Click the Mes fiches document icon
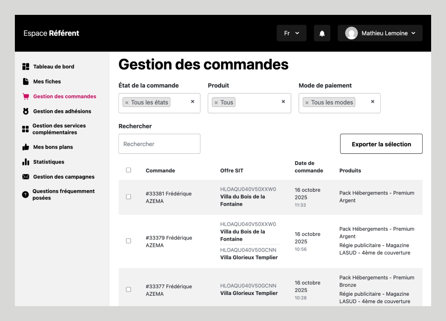446x321 pixels. tap(26, 81)
